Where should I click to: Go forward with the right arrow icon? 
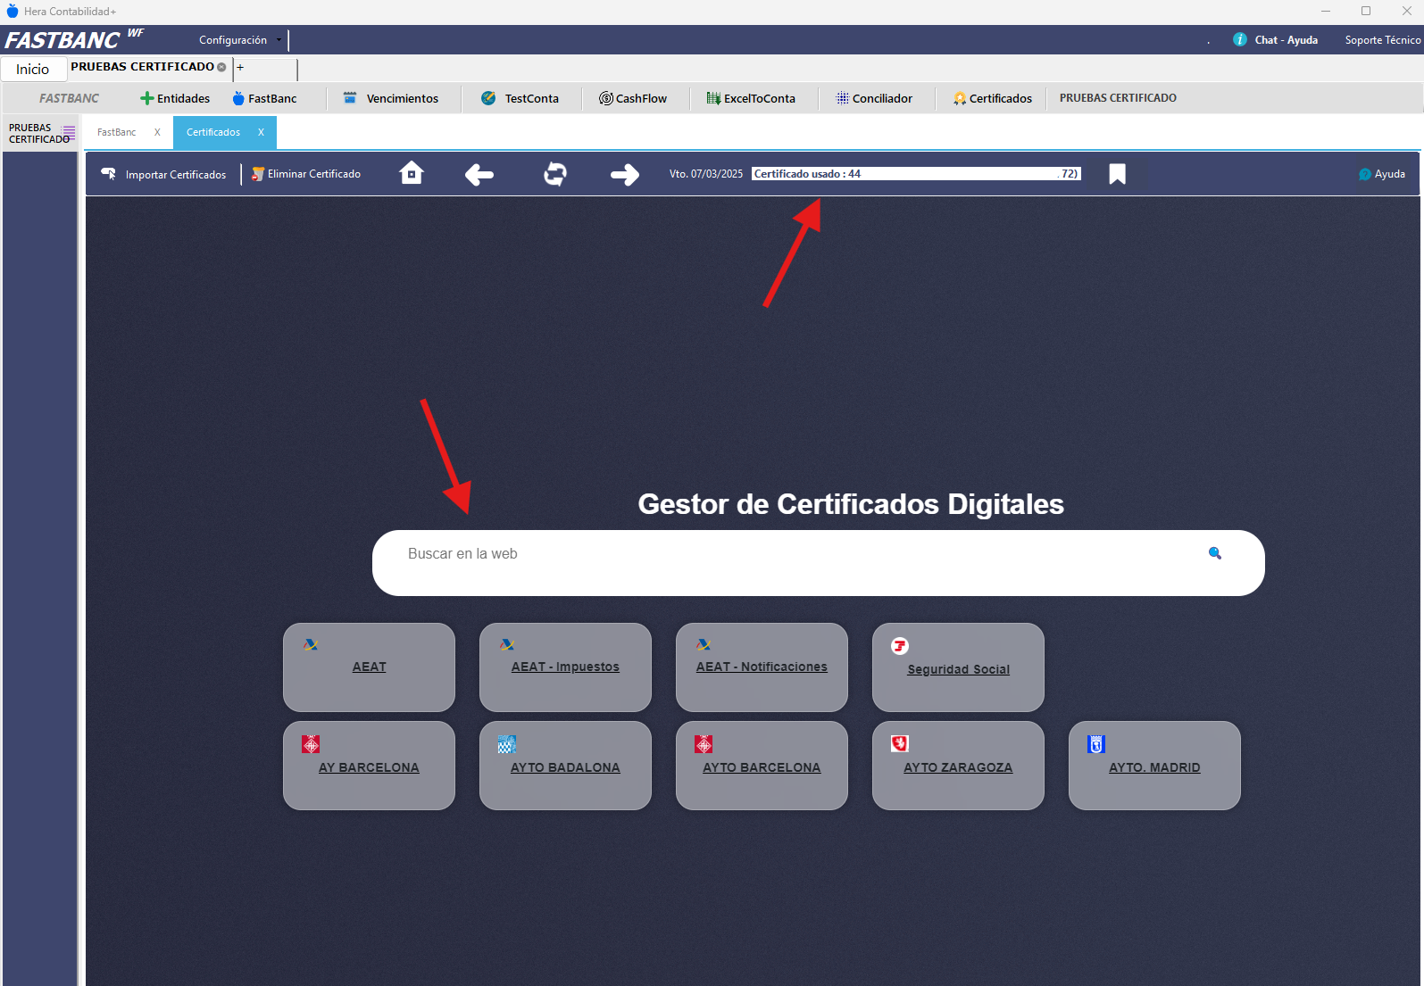[625, 174]
